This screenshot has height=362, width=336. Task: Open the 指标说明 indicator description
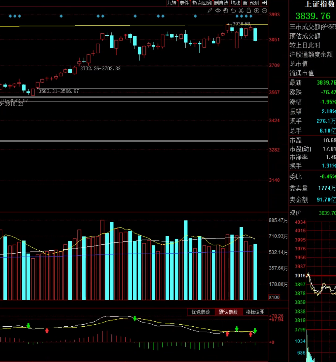[255, 312]
